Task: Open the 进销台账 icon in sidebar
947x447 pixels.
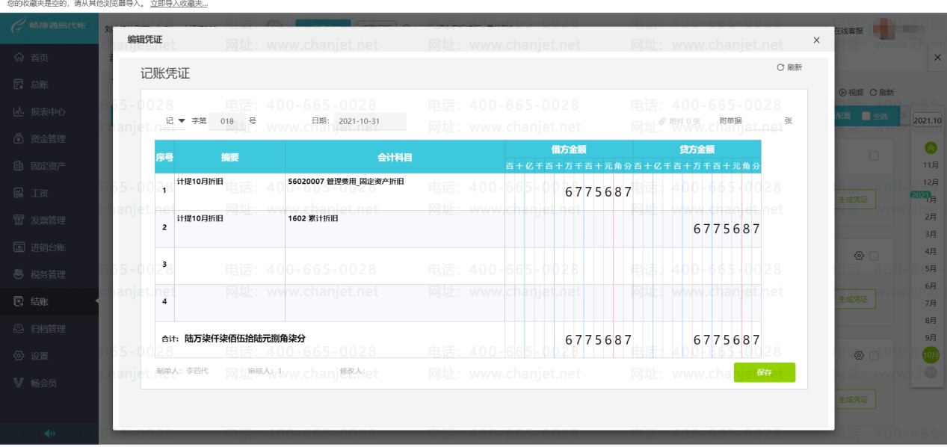Action: [19, 247]
